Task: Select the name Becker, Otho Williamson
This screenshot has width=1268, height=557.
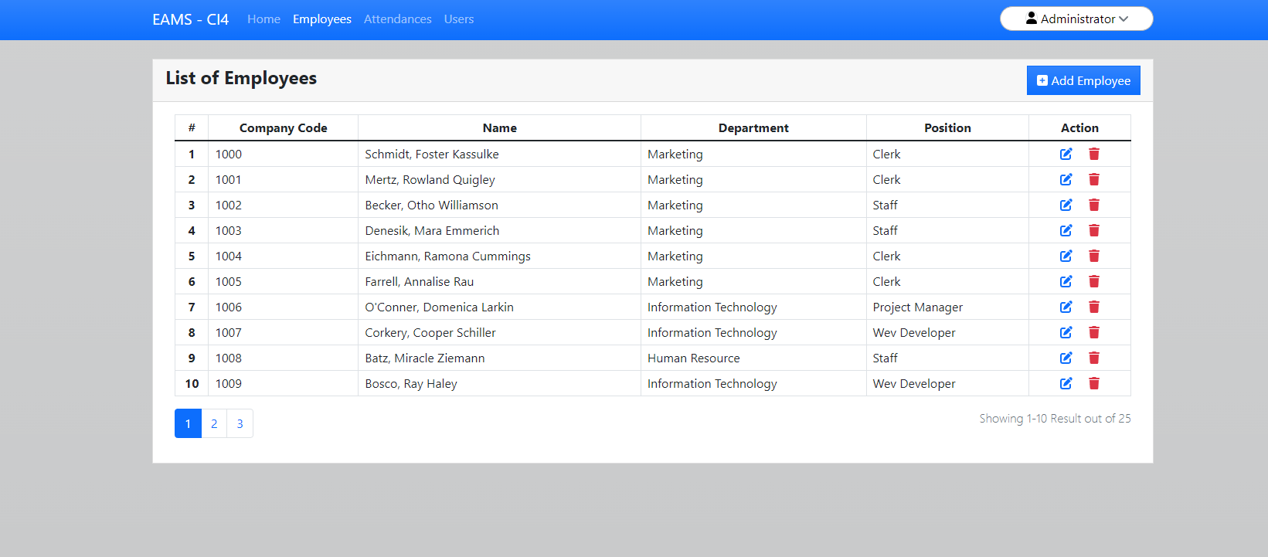Action: pyautogui.click(x=432, y=205)
